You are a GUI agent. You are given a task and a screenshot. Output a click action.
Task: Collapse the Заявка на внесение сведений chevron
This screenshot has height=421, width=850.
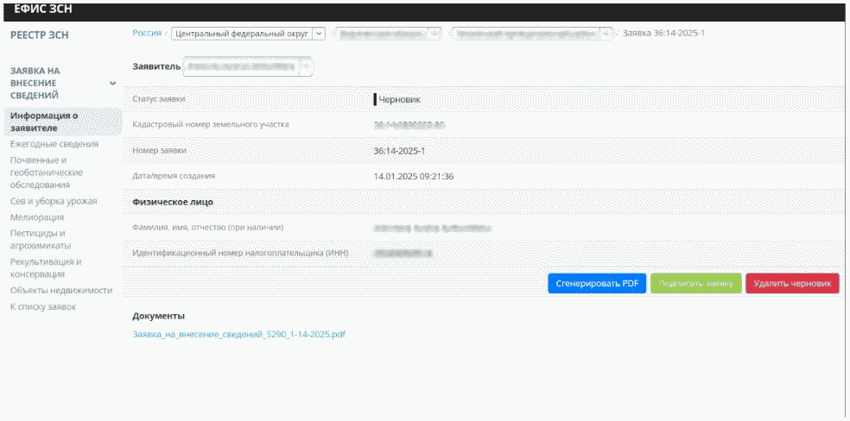pyautogui.click(x=112, y=84)
